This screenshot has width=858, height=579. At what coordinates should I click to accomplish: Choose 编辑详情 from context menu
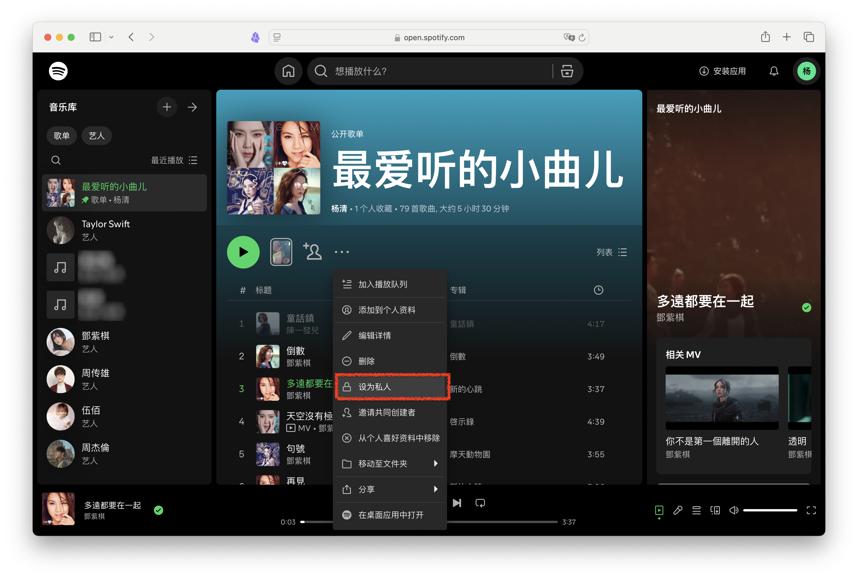tap(390, 336)
